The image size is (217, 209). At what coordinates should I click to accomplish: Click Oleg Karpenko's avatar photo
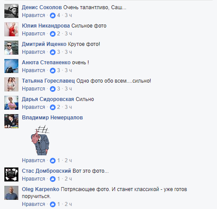pos(11,193)
